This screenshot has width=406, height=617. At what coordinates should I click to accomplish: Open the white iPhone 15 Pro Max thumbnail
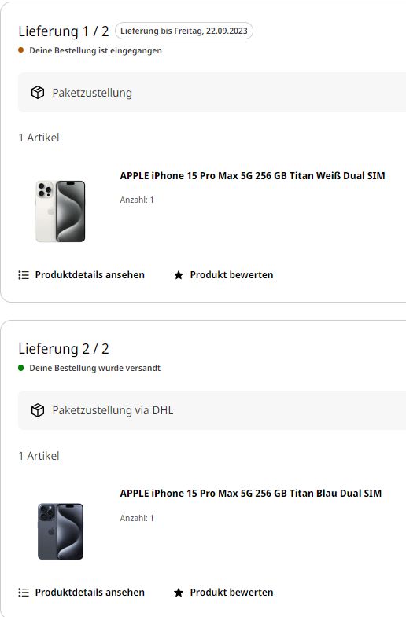61,211
